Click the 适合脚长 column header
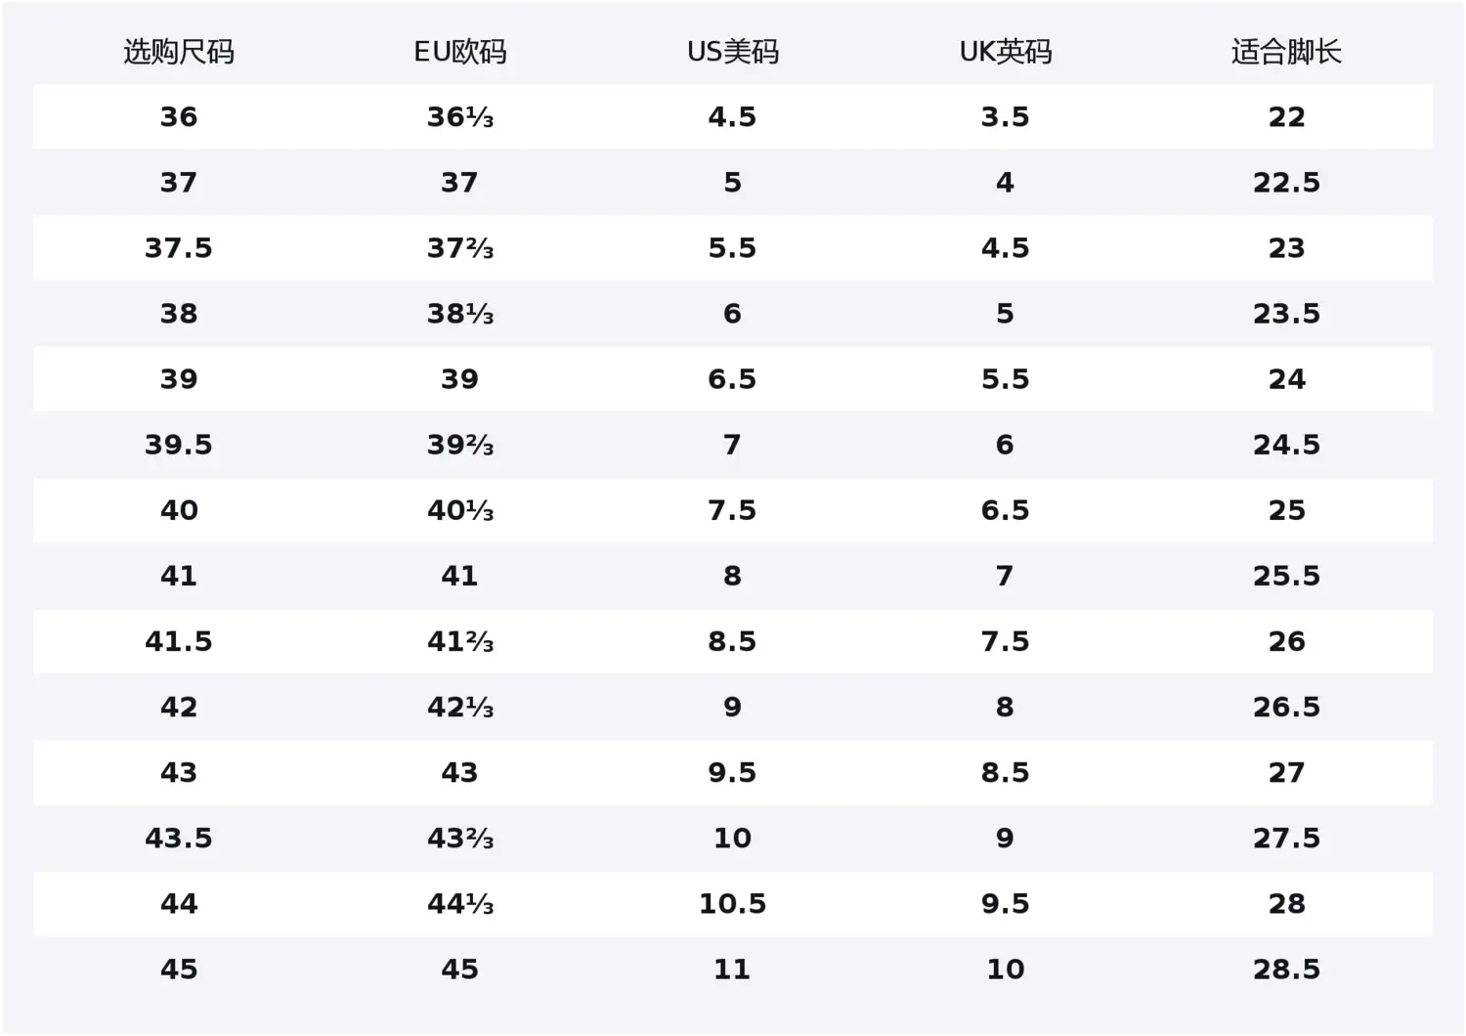The height and width of the screenshot is (1036, 1466). (x=1286, y=52)
